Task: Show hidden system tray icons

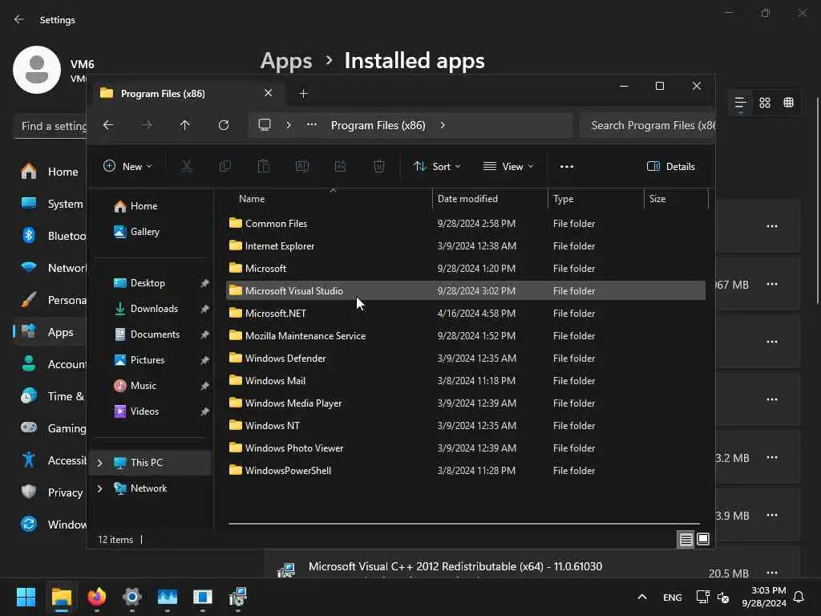Action: coord(642,597)
